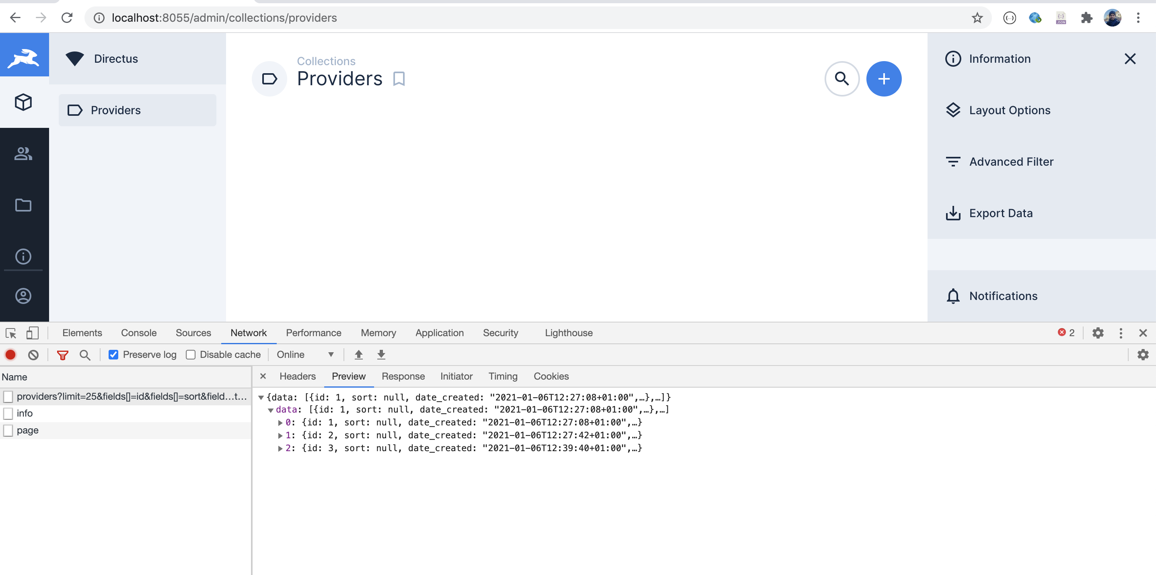The image size is (1156, 575).
Task: Expand item 1 with id 2
Action: pyautogui.click(x=280, y=435)
